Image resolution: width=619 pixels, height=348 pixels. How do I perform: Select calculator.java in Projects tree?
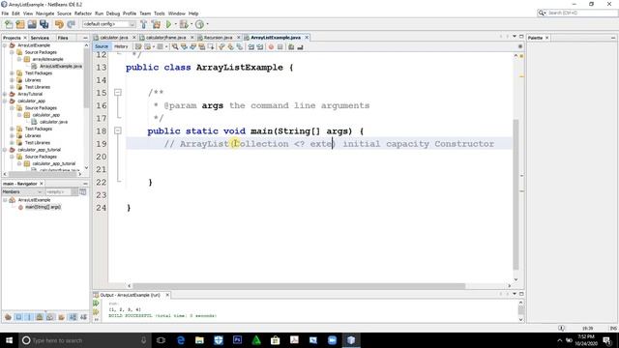point(53,122)
